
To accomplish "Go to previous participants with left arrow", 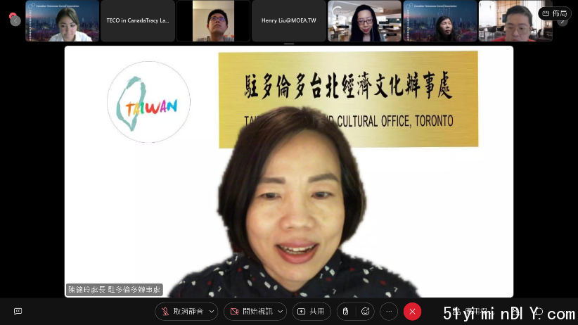I will (15, 21).
